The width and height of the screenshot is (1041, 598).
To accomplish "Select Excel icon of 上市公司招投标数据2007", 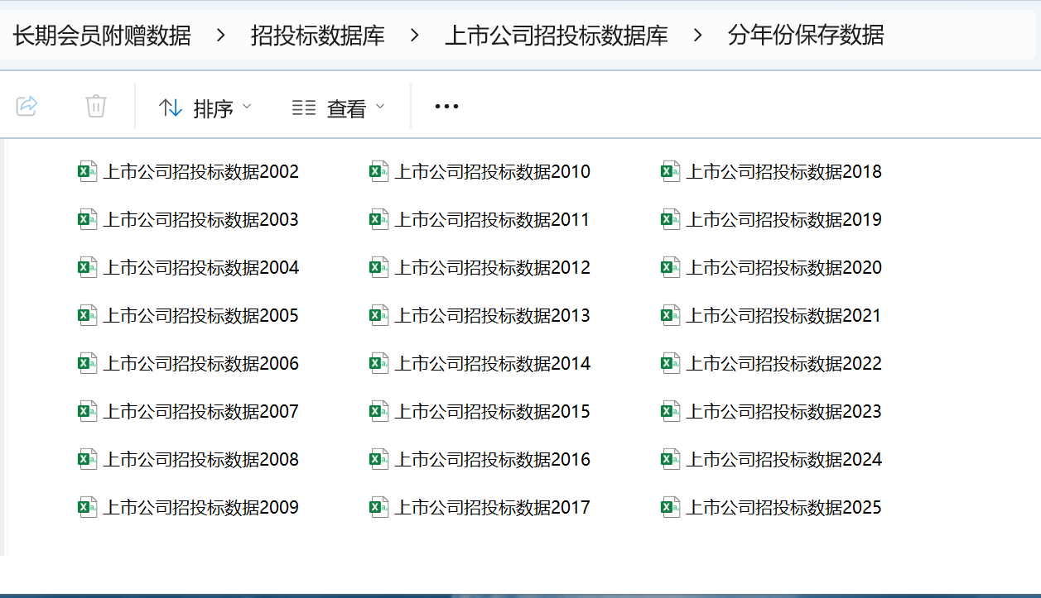I will coord(88,411).
